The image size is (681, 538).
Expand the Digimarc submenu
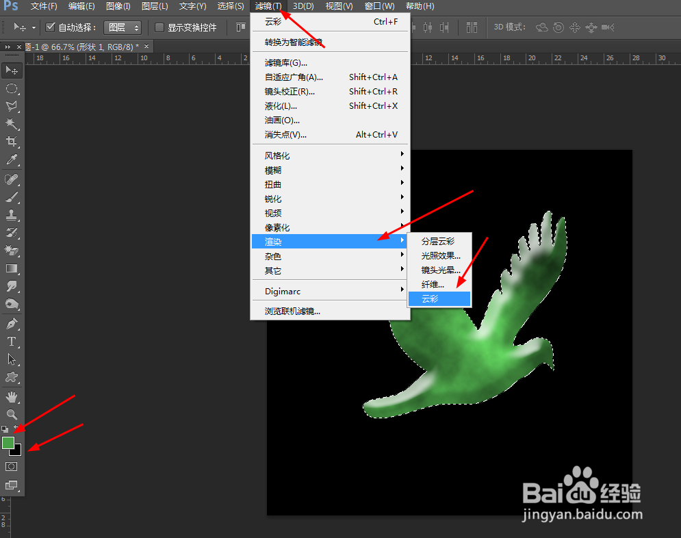330,291
